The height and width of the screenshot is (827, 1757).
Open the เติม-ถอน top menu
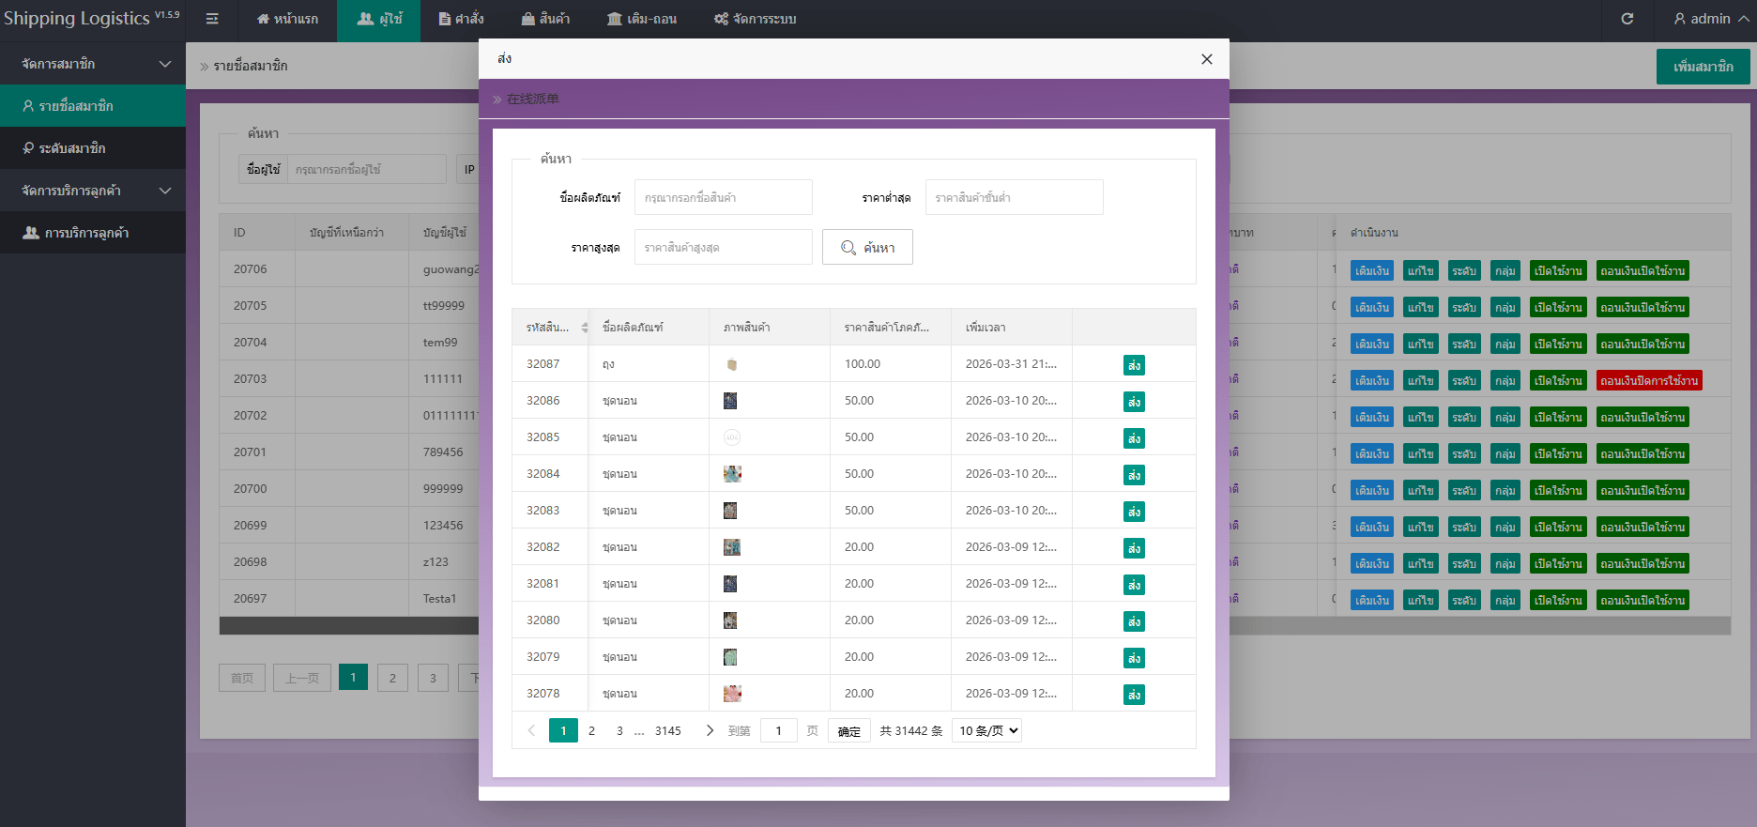642,19
